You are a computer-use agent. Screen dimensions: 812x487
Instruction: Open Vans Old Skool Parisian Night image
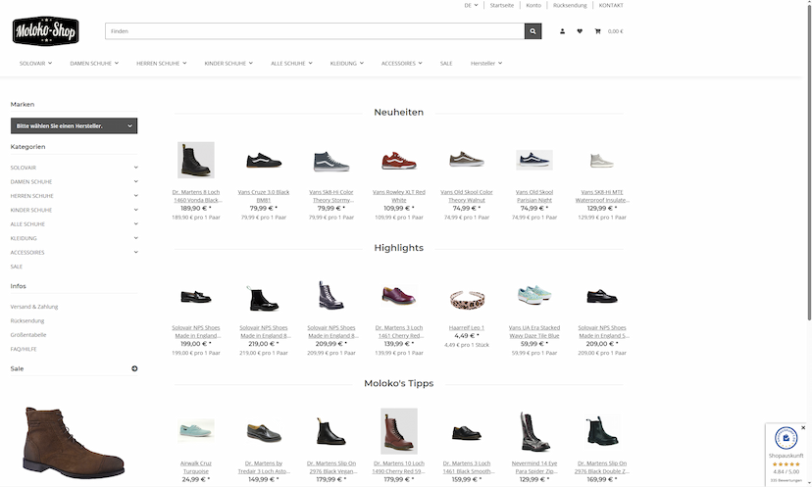(x=534, y=160)
